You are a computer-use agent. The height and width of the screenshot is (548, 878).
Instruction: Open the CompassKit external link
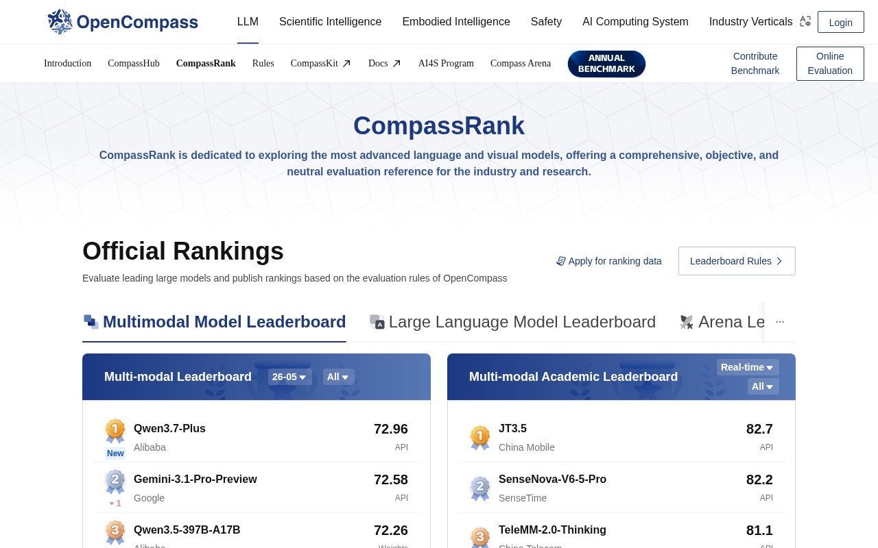click(321, 64)
